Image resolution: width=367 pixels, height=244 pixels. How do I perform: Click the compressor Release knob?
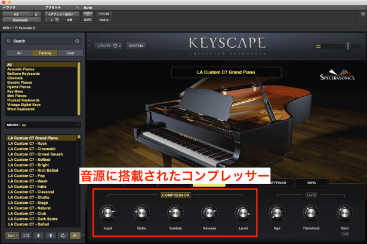tap(209, 213)
